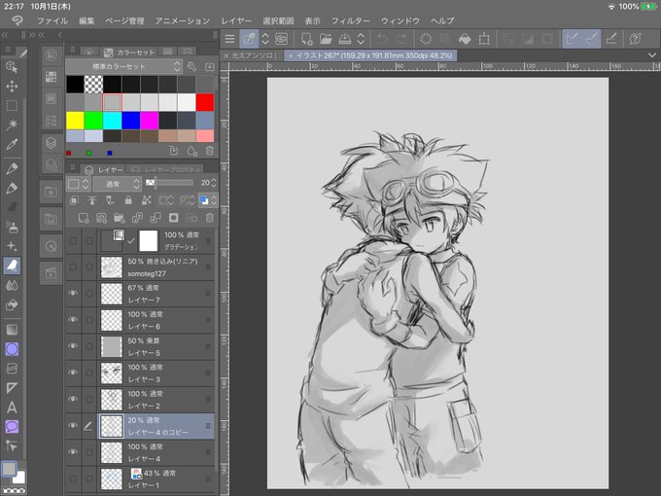Select the rectangular selection marquee tool
This screenshot has height=496, width=661.
(12, 105)
